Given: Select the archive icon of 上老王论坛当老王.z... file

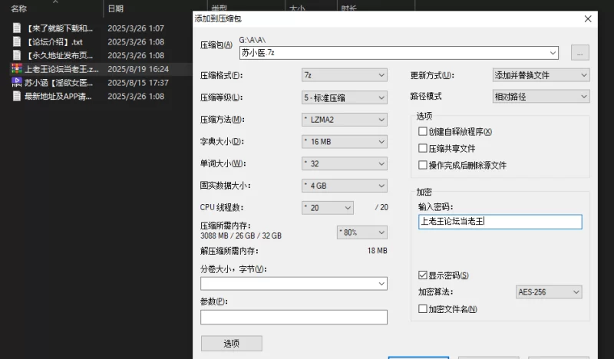Looking at the screenshot, I should (16, 69).
